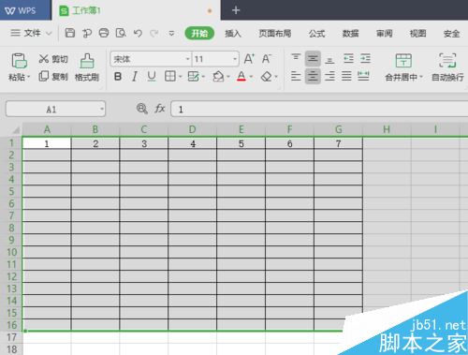This screenshot has width=468, height=355.
Task: Click the distributed alignment icon
Action: pyautogui.click(x=363, y=76)
